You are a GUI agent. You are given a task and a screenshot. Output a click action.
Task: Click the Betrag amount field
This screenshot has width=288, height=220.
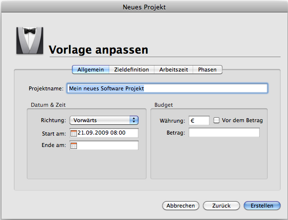224,133
